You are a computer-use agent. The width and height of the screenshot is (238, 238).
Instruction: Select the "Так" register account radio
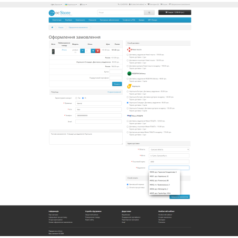pos(76,98)
